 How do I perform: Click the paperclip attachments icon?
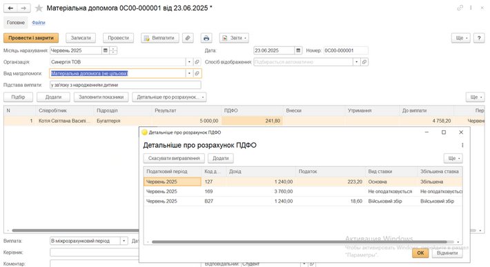[x=188, y=38]
